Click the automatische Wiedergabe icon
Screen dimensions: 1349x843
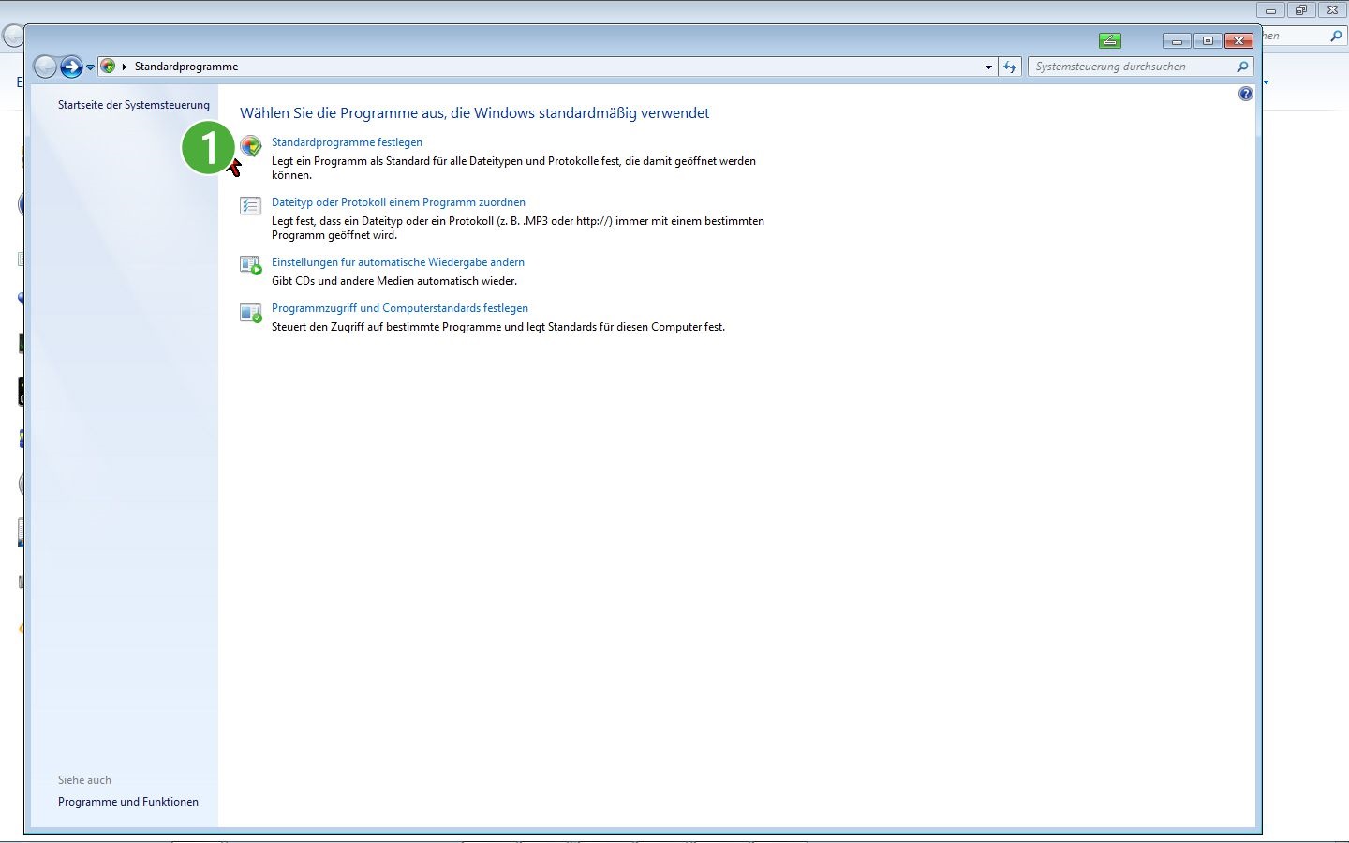coord(250,265)
